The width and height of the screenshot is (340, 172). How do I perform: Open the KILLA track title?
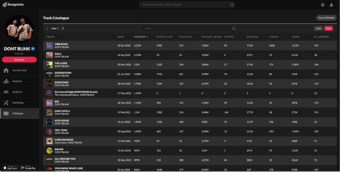pyautogui.click(x=58, y=54)
